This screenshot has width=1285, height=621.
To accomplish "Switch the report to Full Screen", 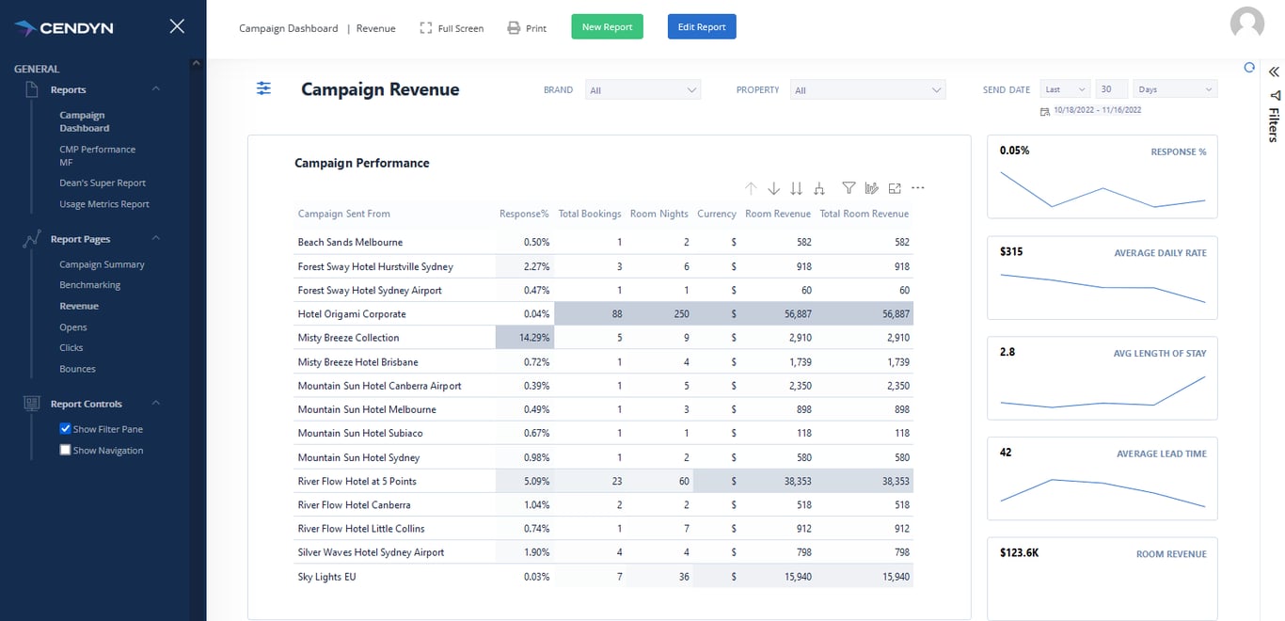I will coord(452,28).
